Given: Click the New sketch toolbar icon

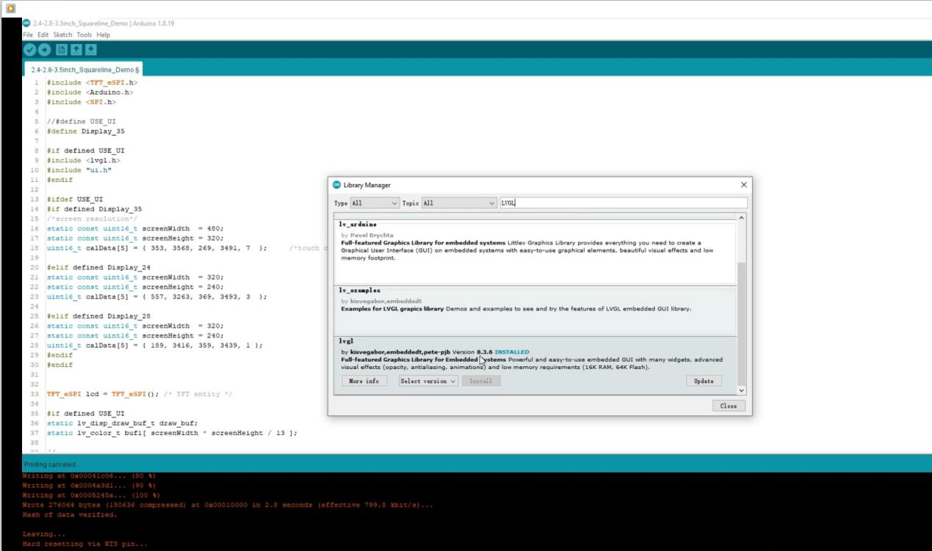Looking at the screenshot, I should [62, 50].
